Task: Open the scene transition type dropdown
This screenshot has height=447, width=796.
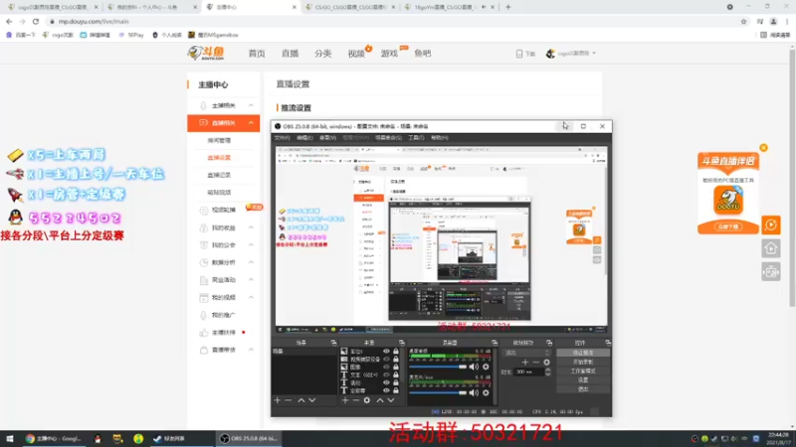Action: coord(526,353)
